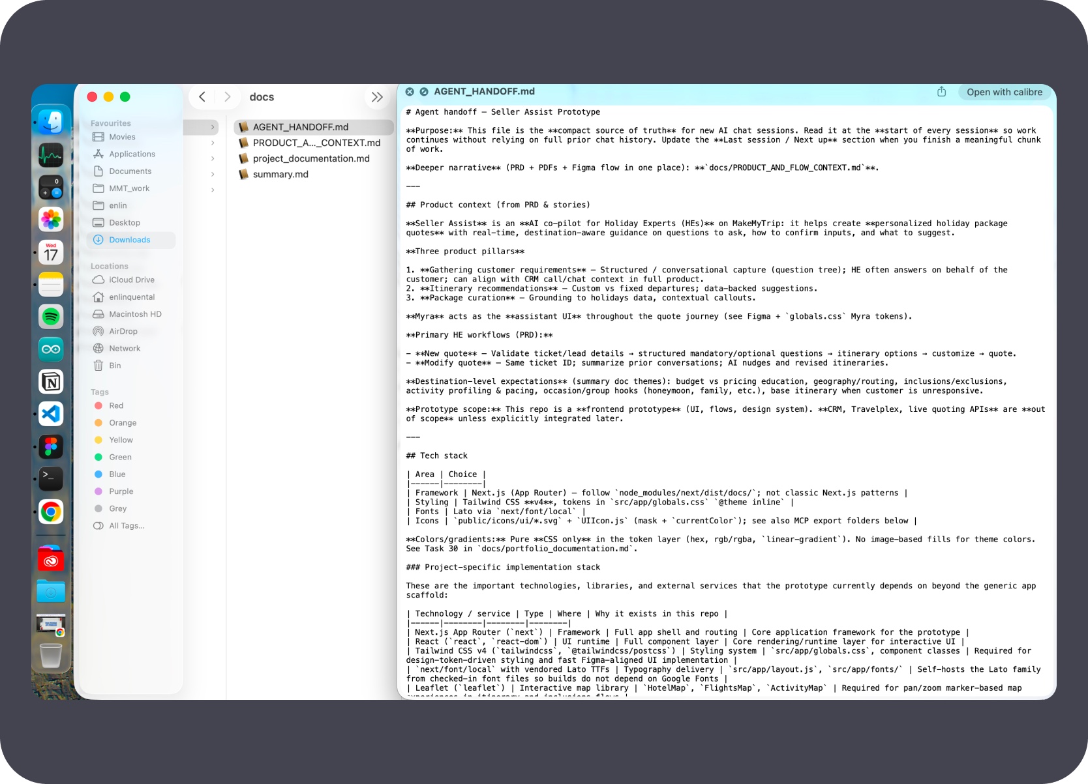This screenshot has width=1088, height=784.
Task: Open Macintosh HD in the sidebar
Action: click(130, 314)
